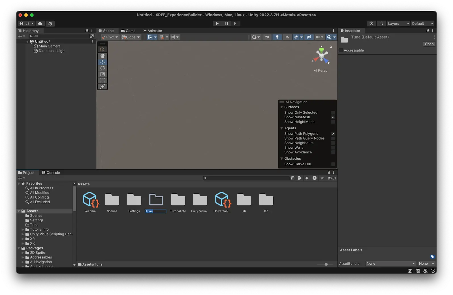Click the Play button
Screen dimensions: 453x295
click(217, 23)
